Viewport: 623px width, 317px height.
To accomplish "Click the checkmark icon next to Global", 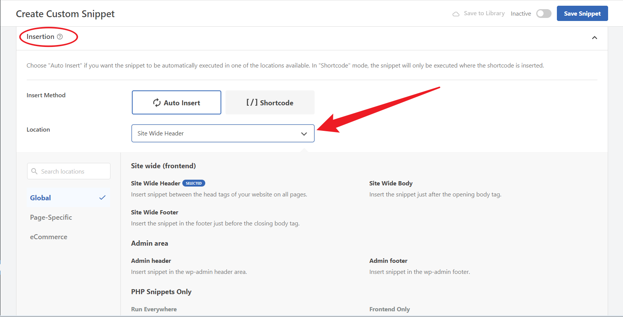I will click(102, 198).
